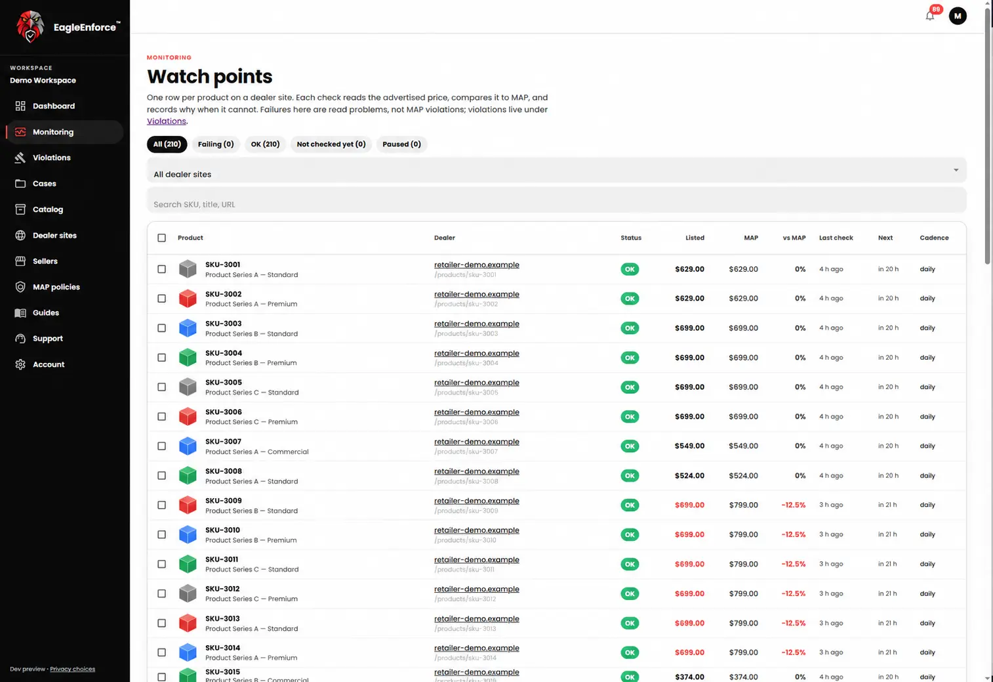Click the OK status badge for SKU-3013
This screenshot has width=993, height=682.
pos(630,623)
